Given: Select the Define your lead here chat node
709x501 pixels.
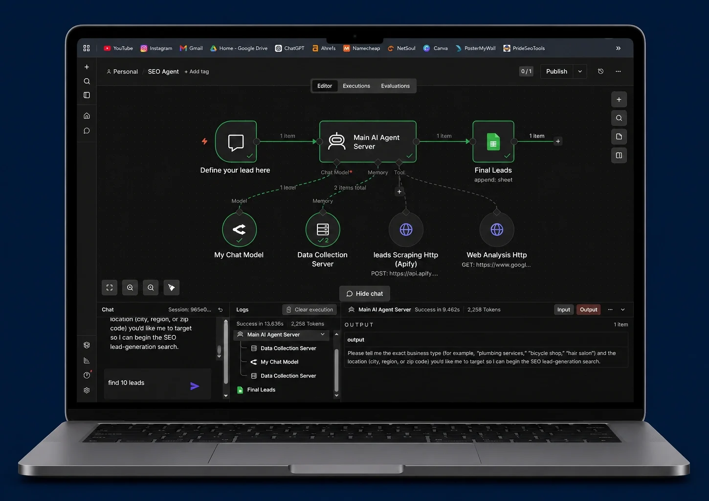Looking at the screenshot, I should [236, 142].
